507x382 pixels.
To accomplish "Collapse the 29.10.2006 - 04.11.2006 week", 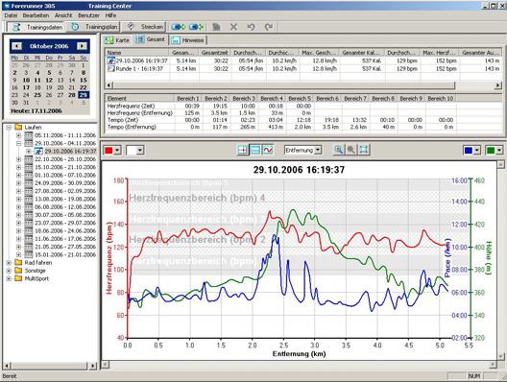I will point(19,143).
